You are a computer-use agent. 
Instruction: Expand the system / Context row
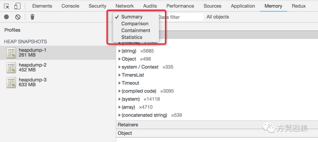[120, 67]
